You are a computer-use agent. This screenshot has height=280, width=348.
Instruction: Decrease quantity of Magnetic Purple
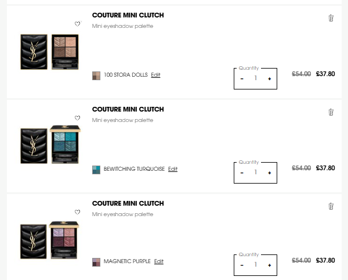coord(242,265)
